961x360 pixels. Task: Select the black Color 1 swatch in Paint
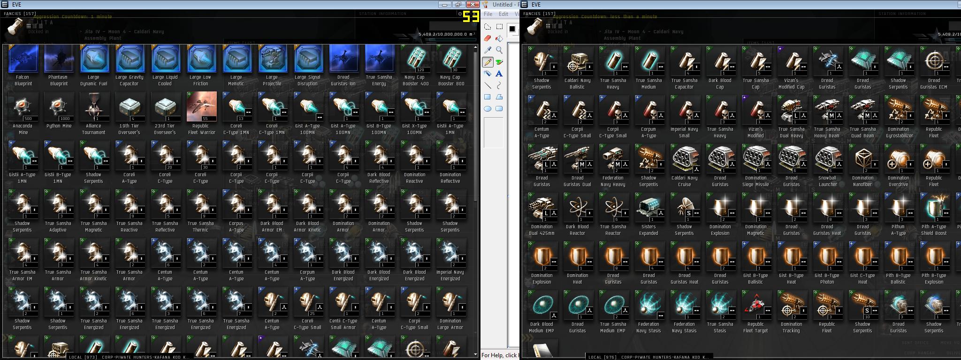[512, 29]
